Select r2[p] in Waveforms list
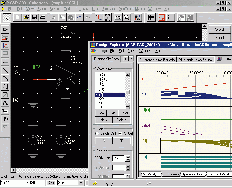Viewport: 232px width, 188px height. coord(110,99)
